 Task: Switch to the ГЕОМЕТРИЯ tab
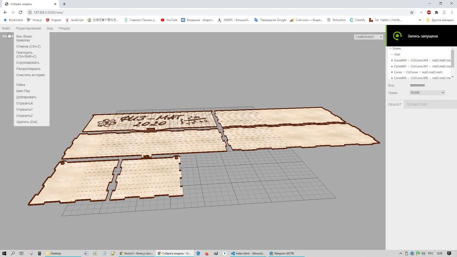pyautogui.click(x=416, y=104)
